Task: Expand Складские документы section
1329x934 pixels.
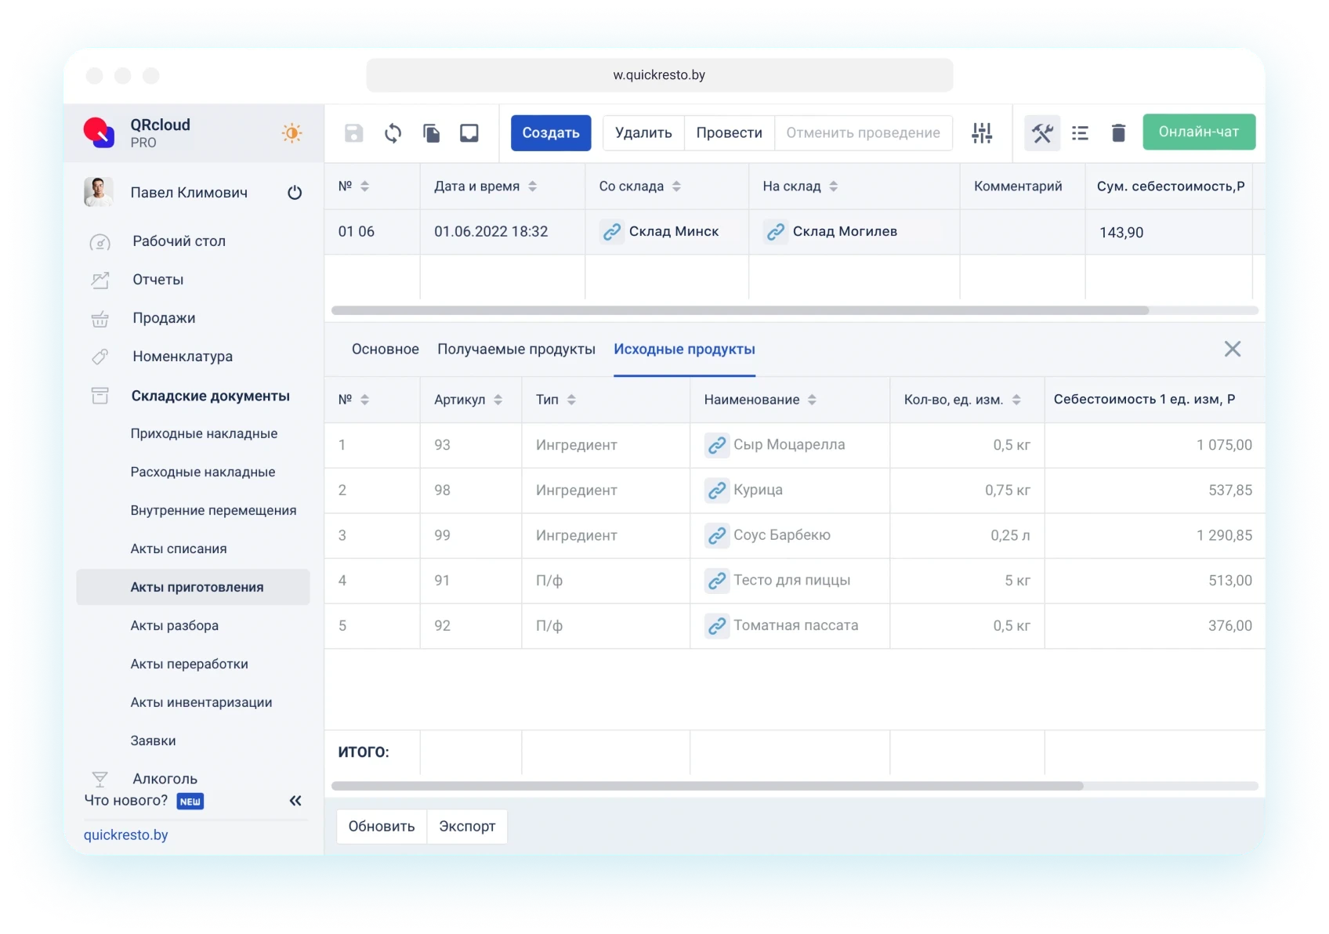Action: (x=210, y=396)
